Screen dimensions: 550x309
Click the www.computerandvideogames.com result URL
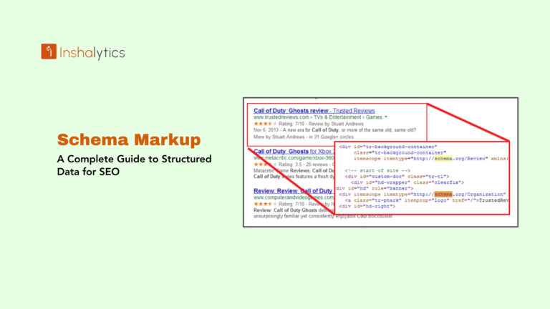tap(294, 197)
